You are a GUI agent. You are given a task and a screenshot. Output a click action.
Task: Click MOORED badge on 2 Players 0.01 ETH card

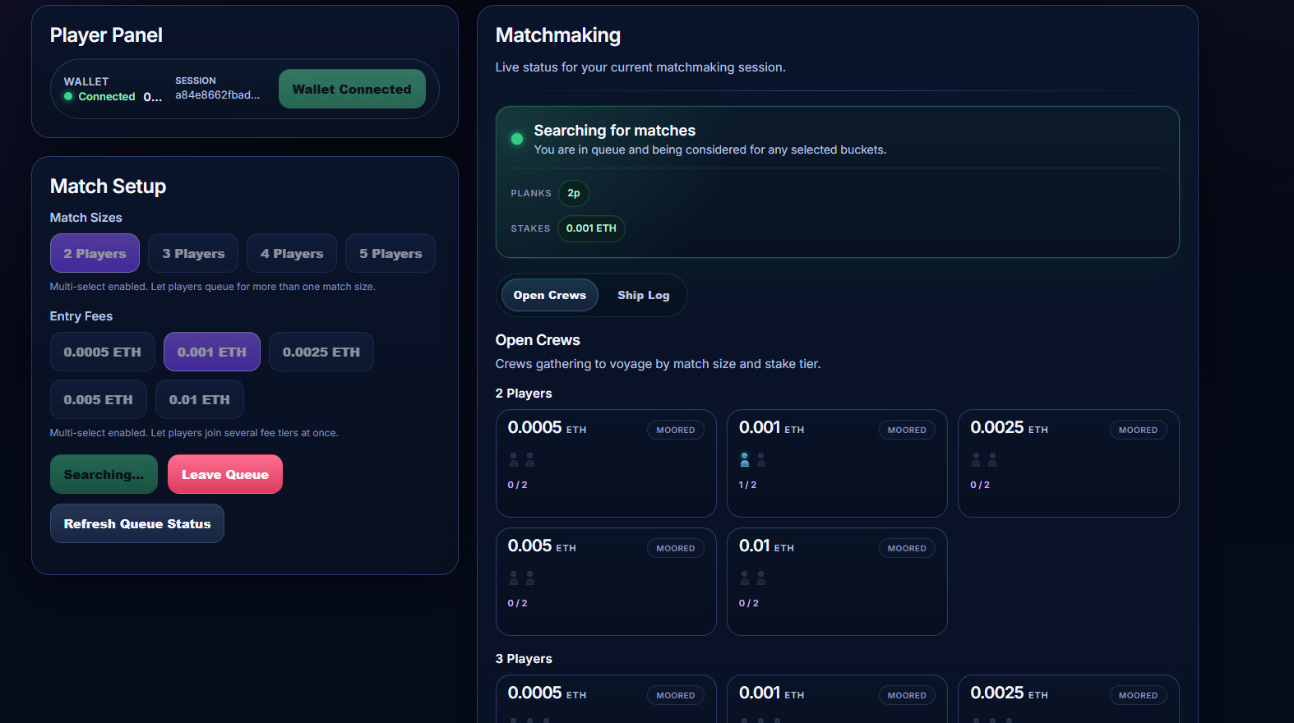click(x=907, y=548)
